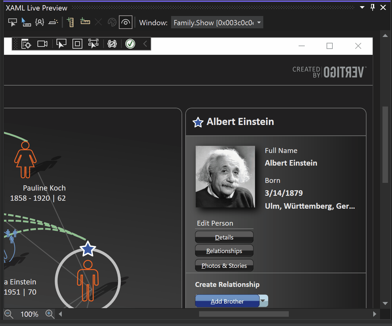Select the circled Albert Einstein figure node
The image size is (392, 326).
88,281
